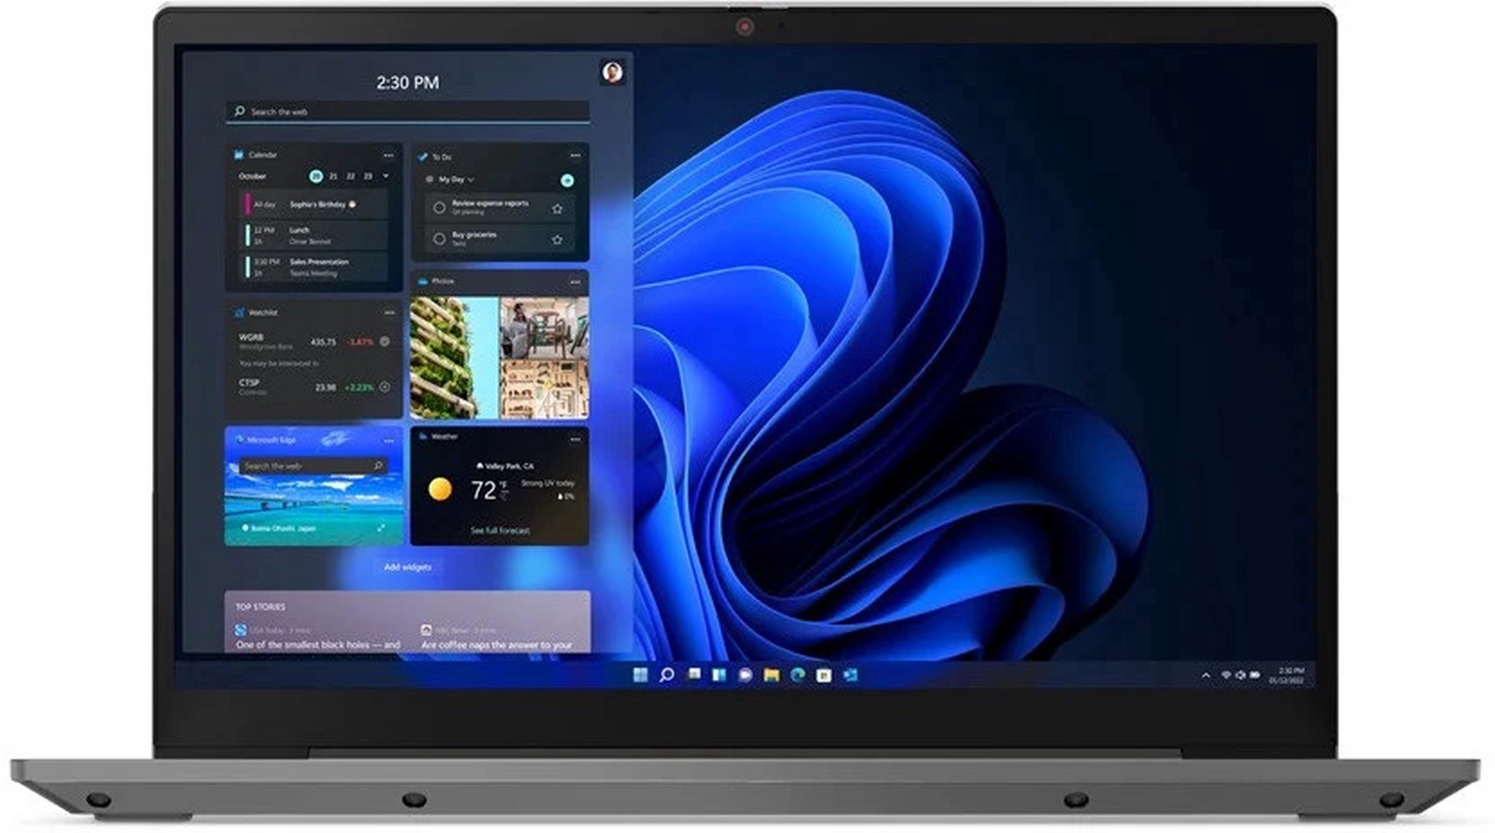Viewport: 1495px width, 833px height.
Task: Star the Review expense reports task
Action: (x=557, y=208)
